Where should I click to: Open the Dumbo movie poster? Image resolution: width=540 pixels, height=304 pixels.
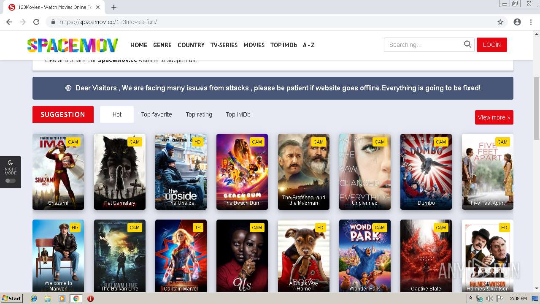point(426,172)
